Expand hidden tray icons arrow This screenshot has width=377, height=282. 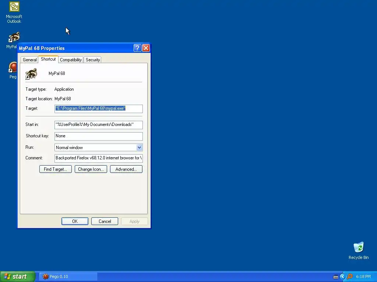click(x=343, y=276)
